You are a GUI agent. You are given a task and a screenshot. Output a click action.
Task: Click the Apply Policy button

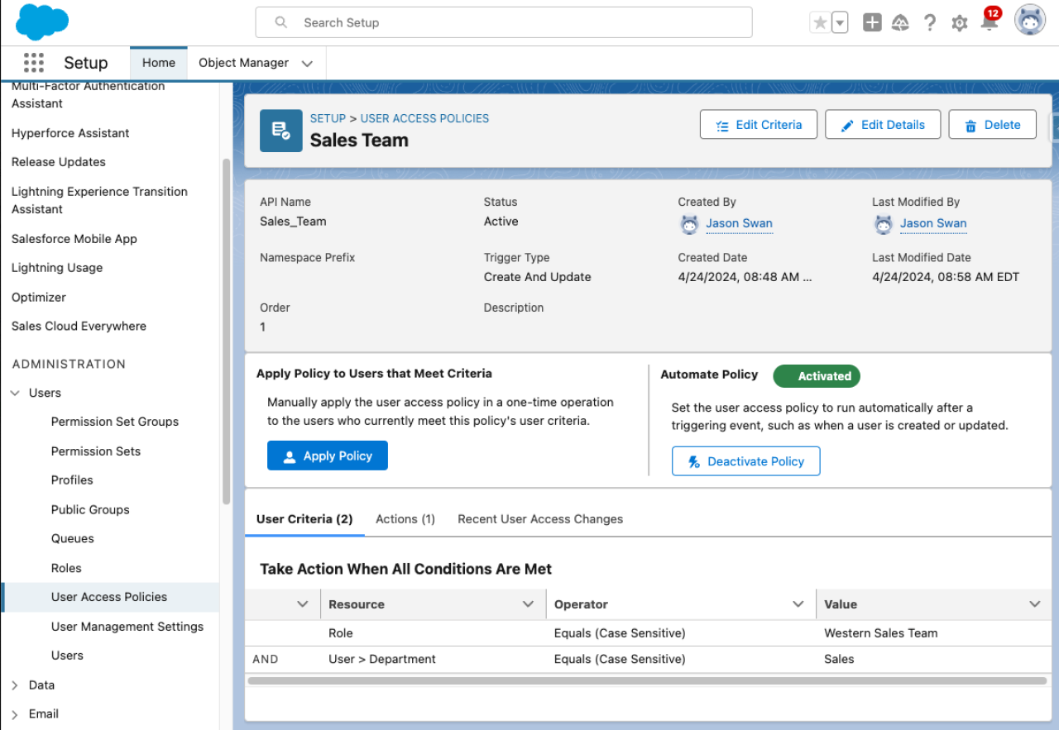click(328, 456)
